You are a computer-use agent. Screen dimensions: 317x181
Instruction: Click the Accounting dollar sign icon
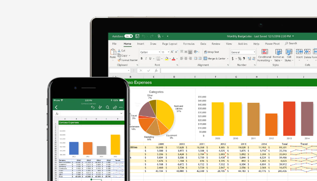[233, 59]
